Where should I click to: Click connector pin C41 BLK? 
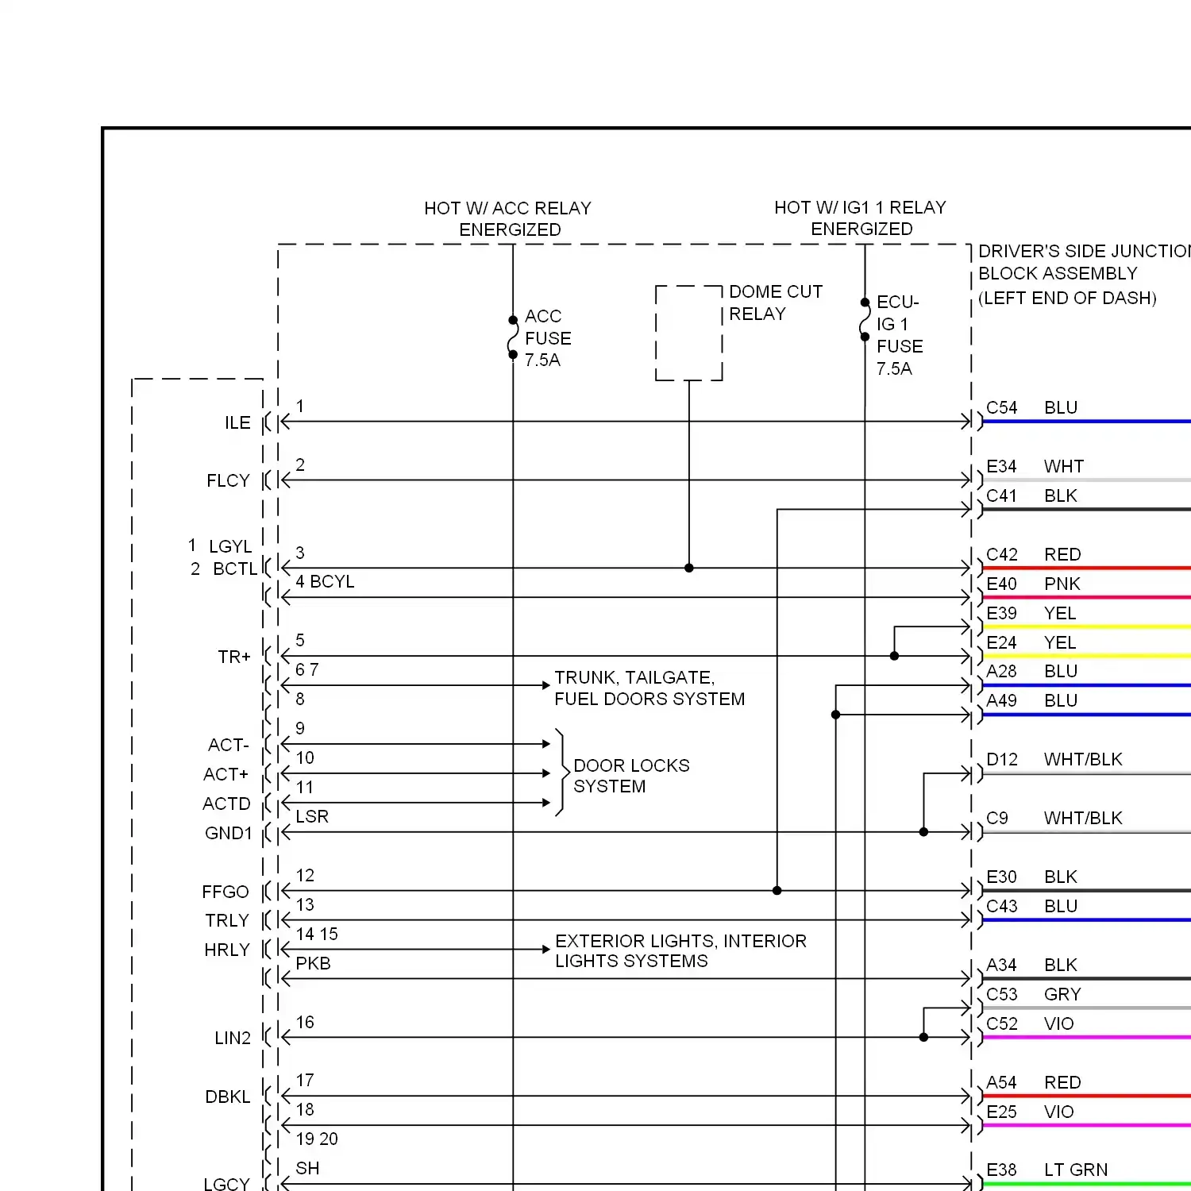pos(1032,495)
